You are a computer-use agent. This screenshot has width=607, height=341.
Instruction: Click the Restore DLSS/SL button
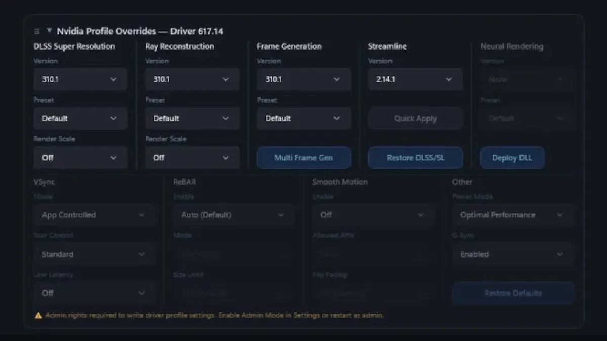click(x=415, y=157)
